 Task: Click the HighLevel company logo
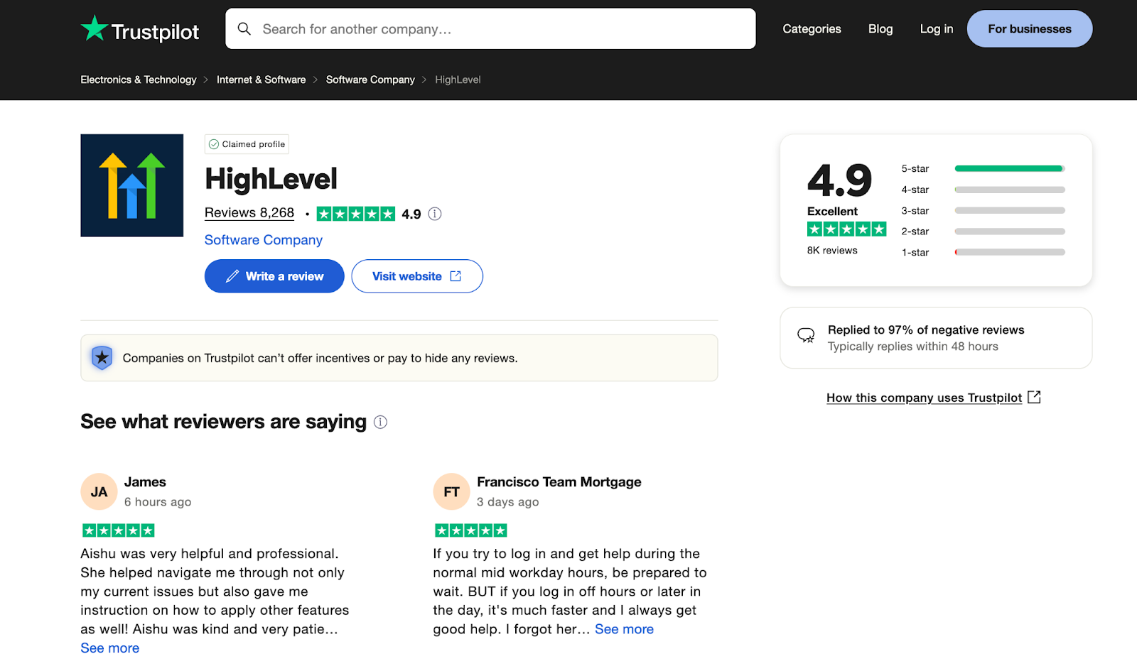point(132,185)
